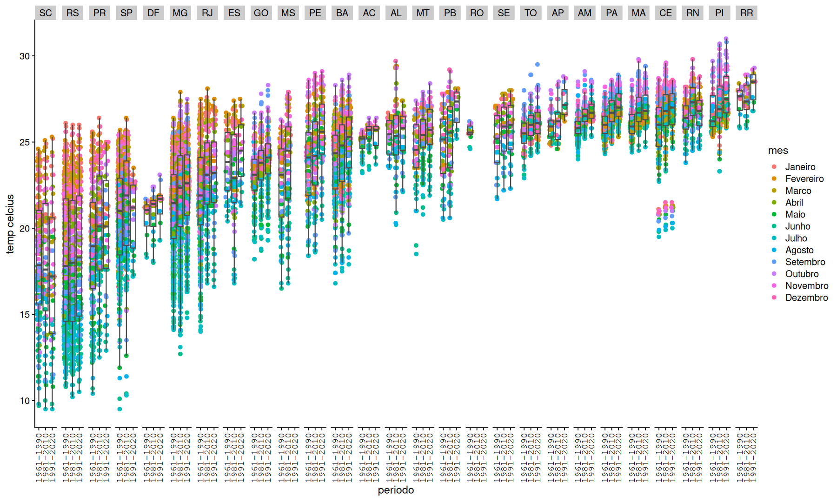837x502 pixels.
Task: Click the 30 tick label on y-axis
Action: tap(24, 56)
